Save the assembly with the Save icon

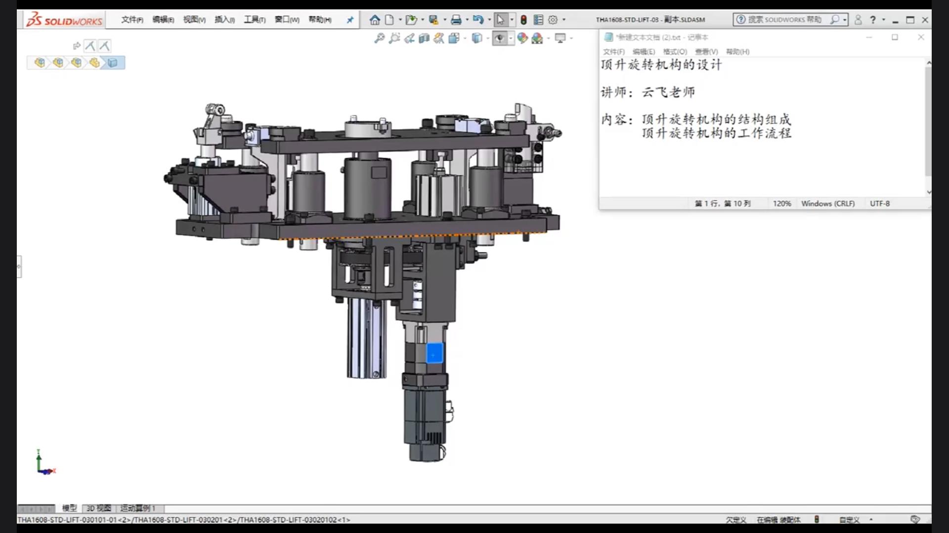pos(433,20)
